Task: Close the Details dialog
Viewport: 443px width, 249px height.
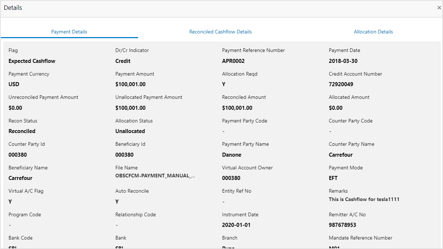Action: (439, 8)
